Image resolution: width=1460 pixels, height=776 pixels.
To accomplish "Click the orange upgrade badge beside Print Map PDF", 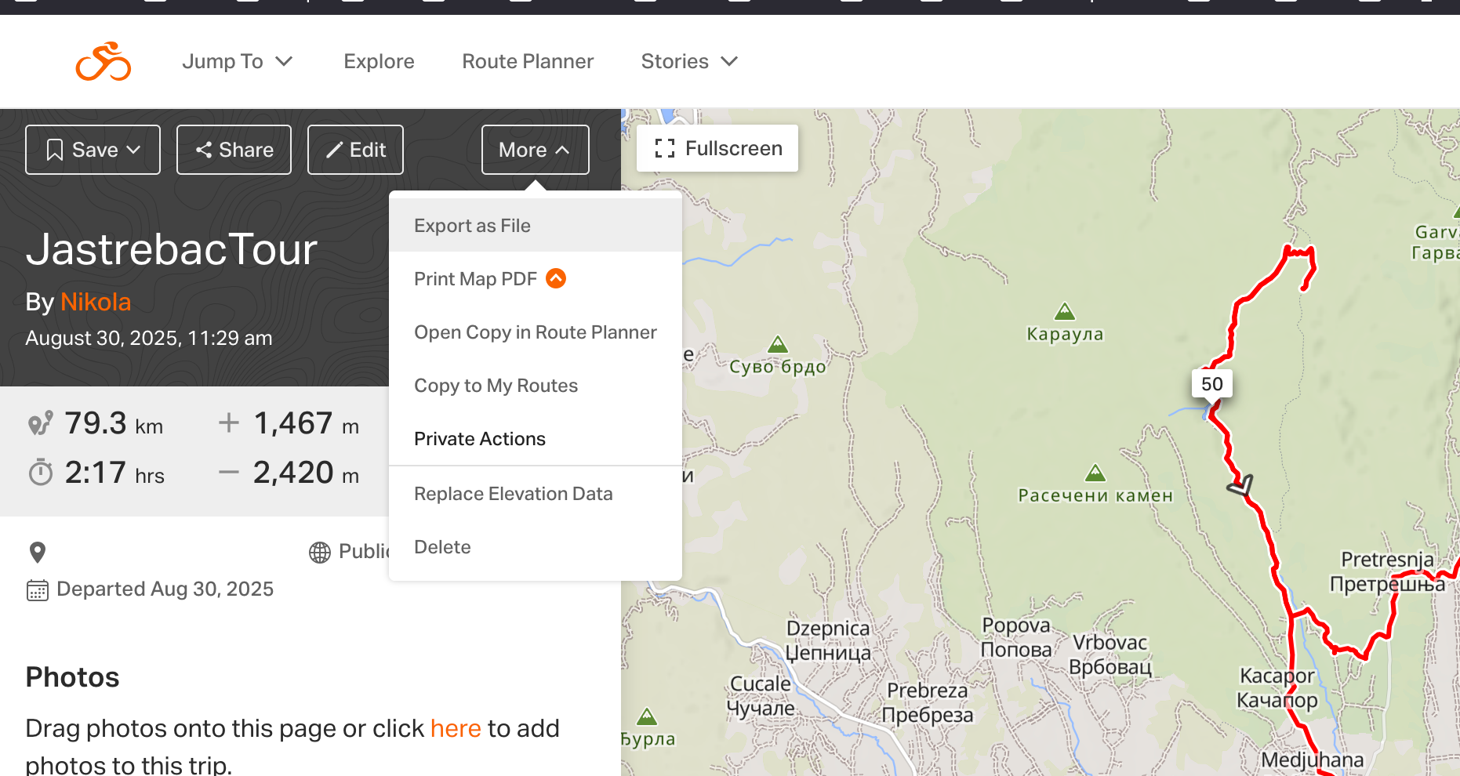I will point(556,278).
